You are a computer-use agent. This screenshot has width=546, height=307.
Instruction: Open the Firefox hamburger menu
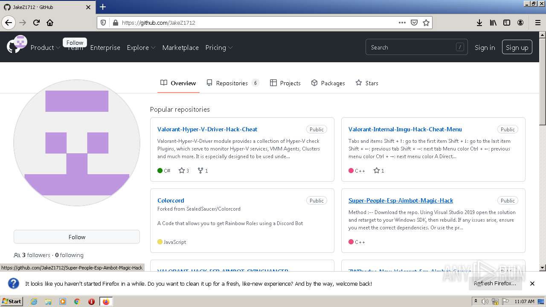pos(538,23)
